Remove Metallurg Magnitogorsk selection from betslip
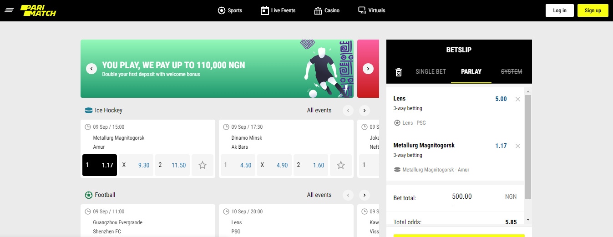613x237 pixels. (x=517, y=146)
